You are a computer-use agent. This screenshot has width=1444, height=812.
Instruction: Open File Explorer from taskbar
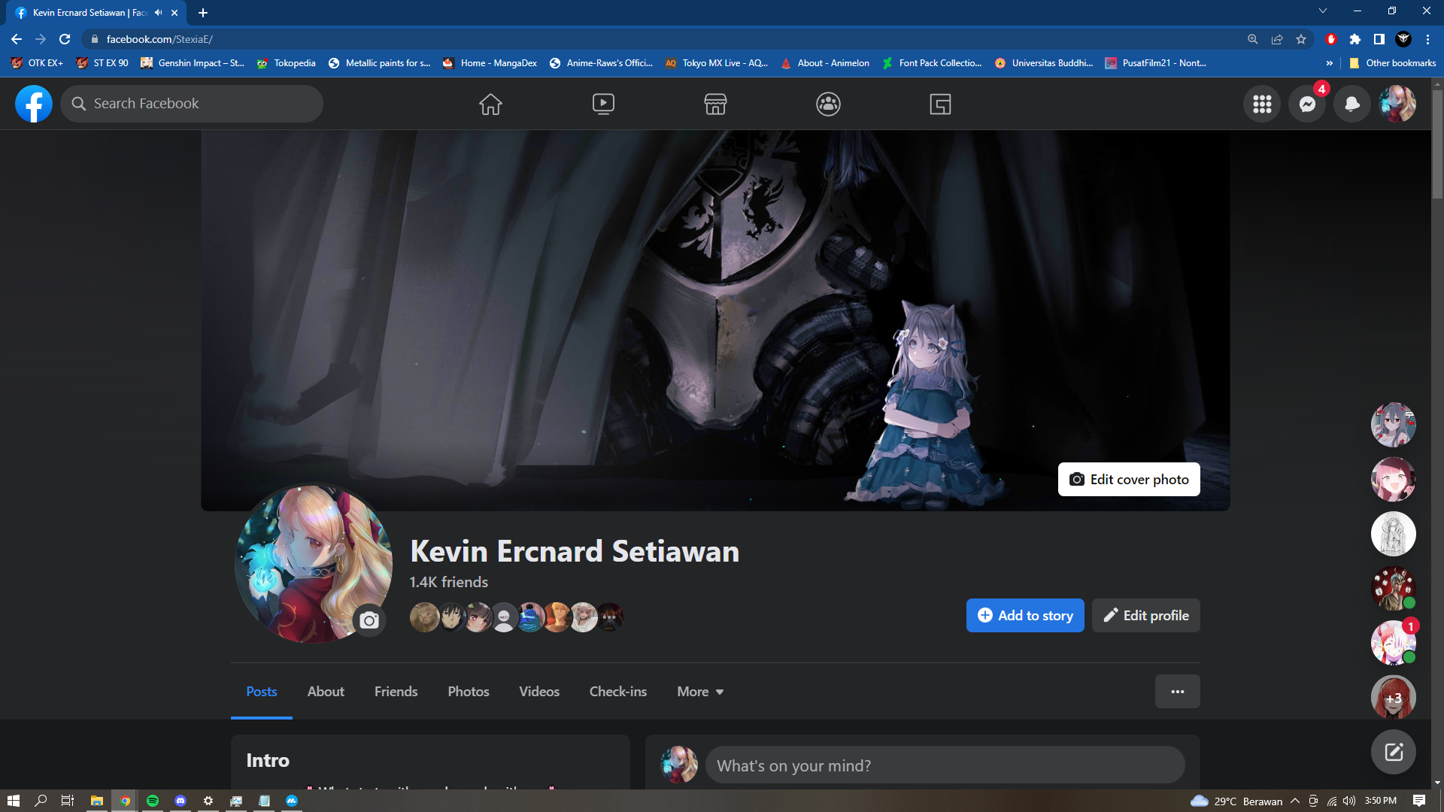coord(97,801)
